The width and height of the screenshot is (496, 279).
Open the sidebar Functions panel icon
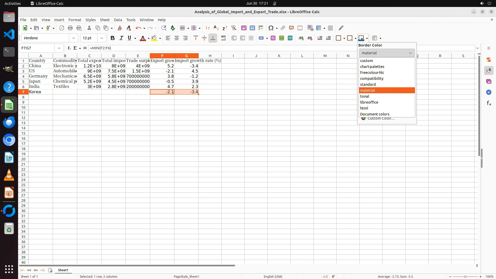[489, 103]
